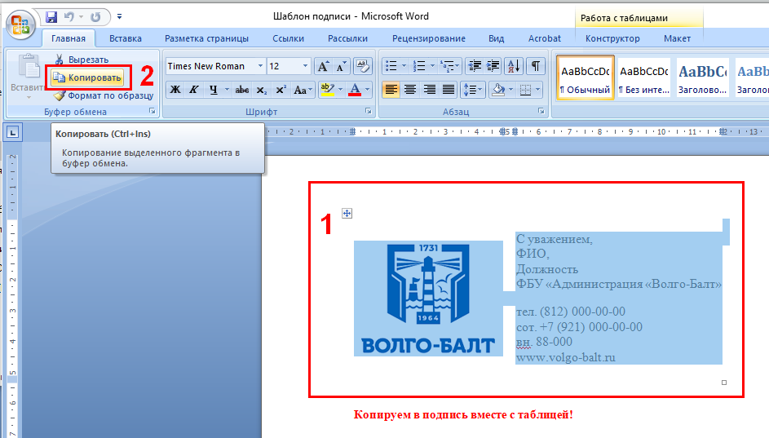Click the Save icon in quick access toolbar
This screenshot has height=438, width=769.
click(52, 16)
